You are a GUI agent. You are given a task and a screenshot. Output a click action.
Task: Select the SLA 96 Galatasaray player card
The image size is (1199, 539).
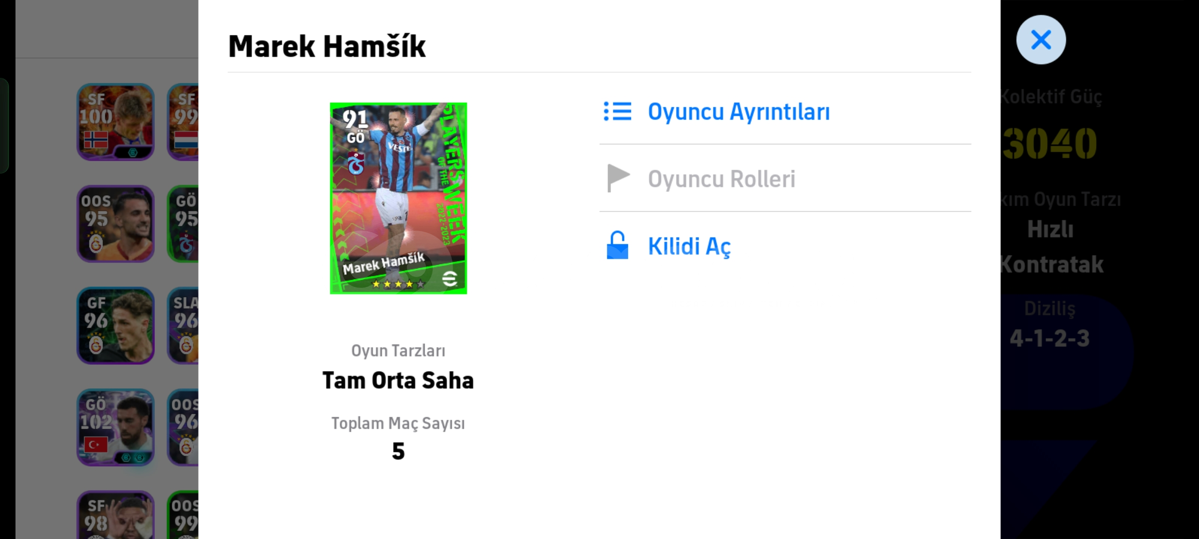tap(183, 325)
